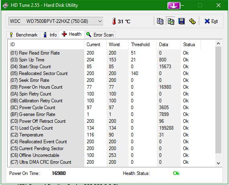Image resolution: width=229 pixels, height=185 pixels.
Task: Click the green Health Status Ok text
Action: tap(176, 173)
